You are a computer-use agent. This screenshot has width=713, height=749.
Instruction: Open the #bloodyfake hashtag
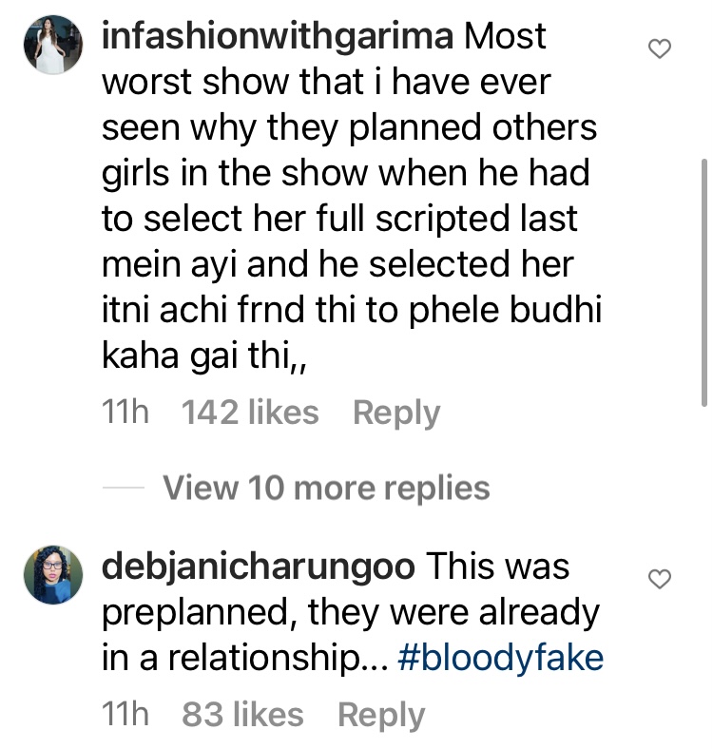coord(502,660)
